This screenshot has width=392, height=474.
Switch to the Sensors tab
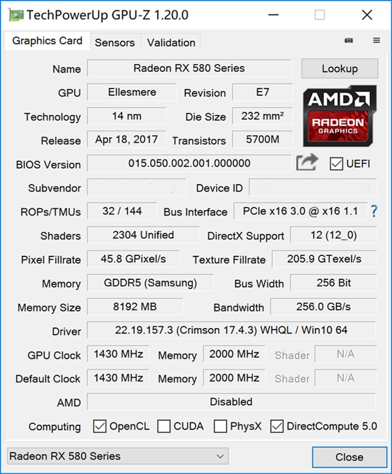[x=115, y=42]
